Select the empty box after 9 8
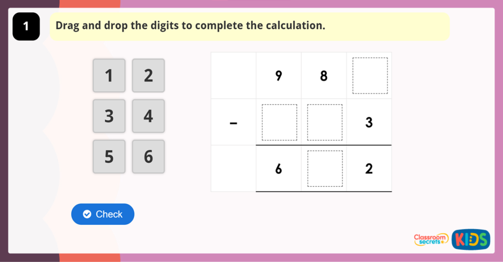The image size is (503, 262). tap(370, 76)
